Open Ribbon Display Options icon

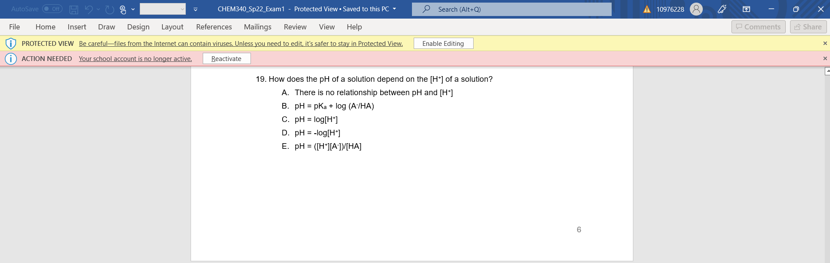pos(746,9)
